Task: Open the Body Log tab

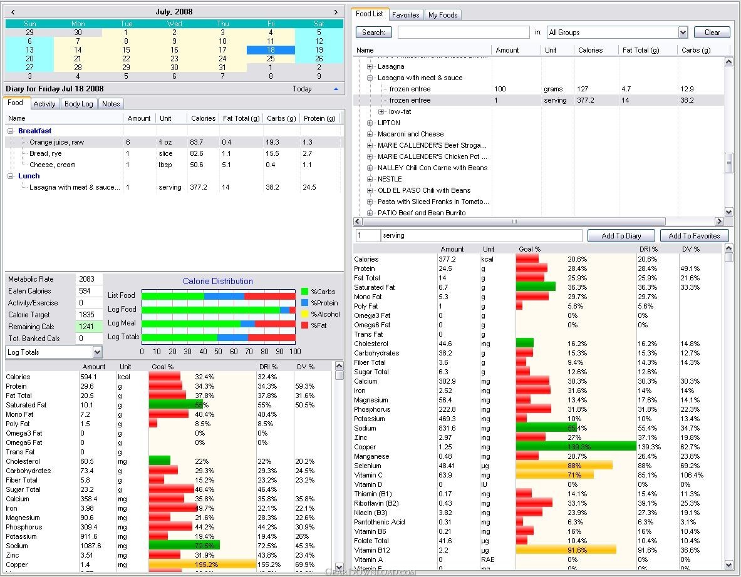Action: point(79,104)
